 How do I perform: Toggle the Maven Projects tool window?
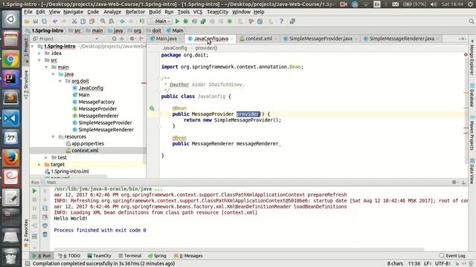tap(472, 133)
